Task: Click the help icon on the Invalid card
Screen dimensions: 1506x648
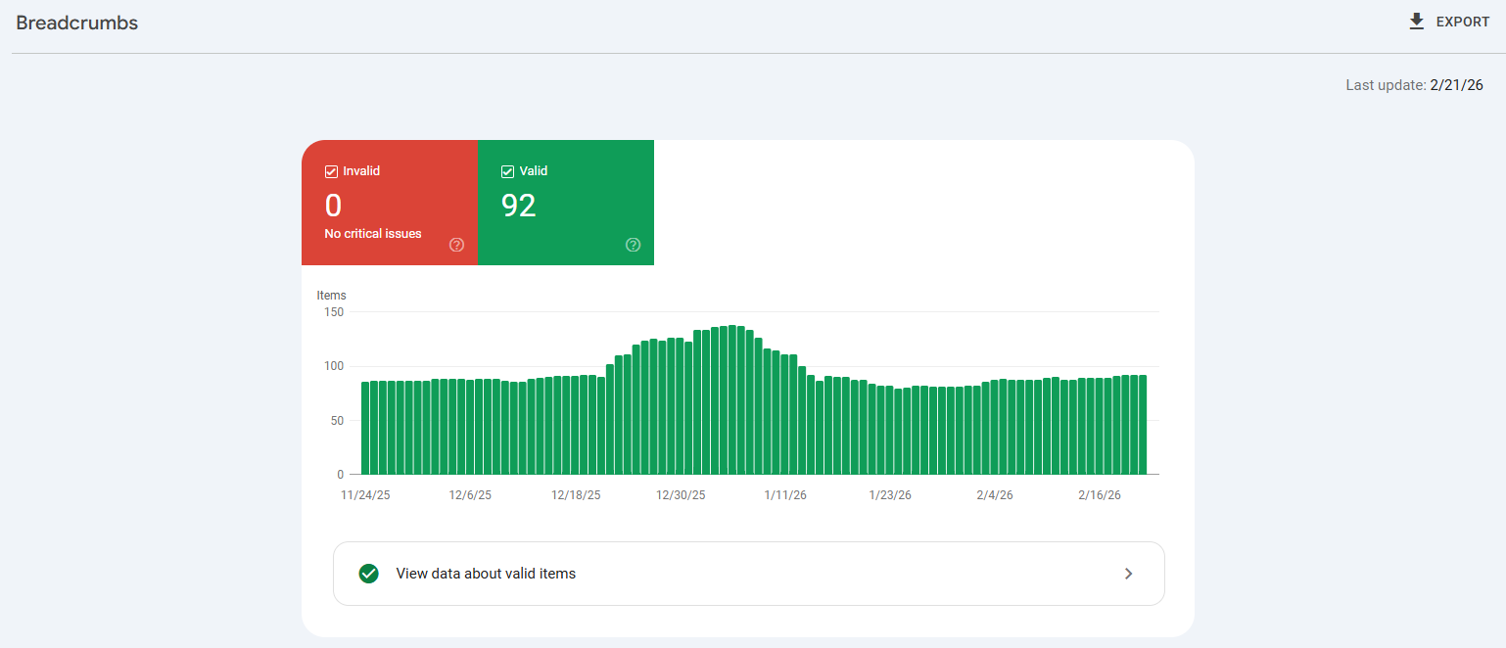Action: tap(456, 245)
